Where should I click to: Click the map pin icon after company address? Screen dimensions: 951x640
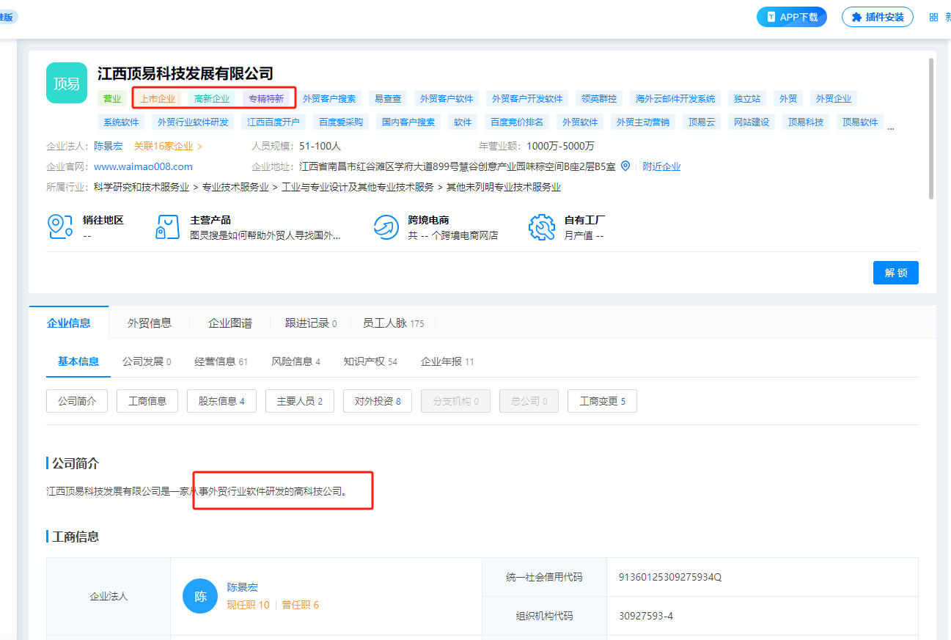pyautogui.click(x=625, y=166)
